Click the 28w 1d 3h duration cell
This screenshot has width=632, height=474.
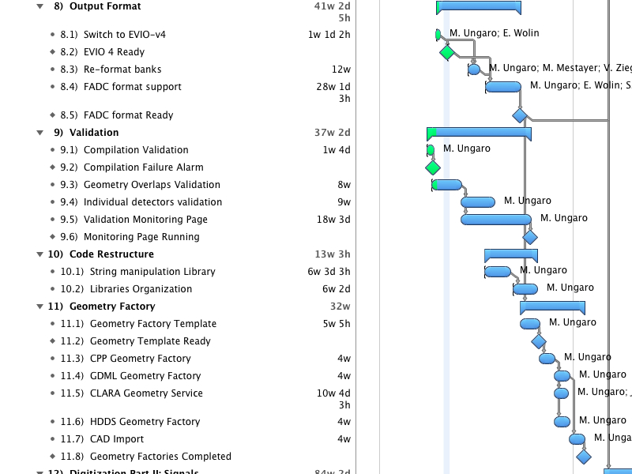[x=333, y=92]
